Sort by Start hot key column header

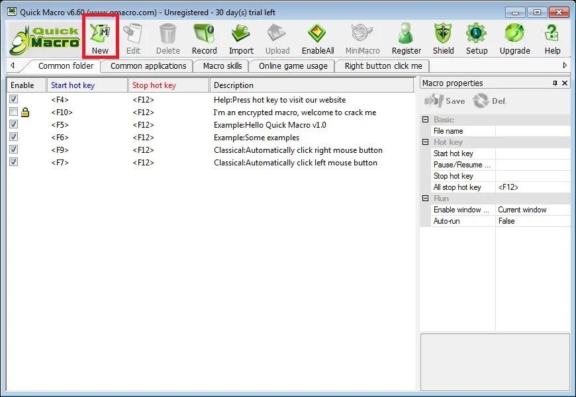click(x=87, y=85)
